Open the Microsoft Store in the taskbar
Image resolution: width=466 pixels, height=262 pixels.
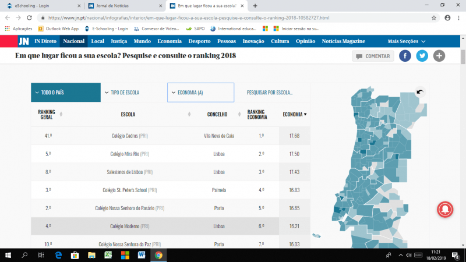point(75,255)
